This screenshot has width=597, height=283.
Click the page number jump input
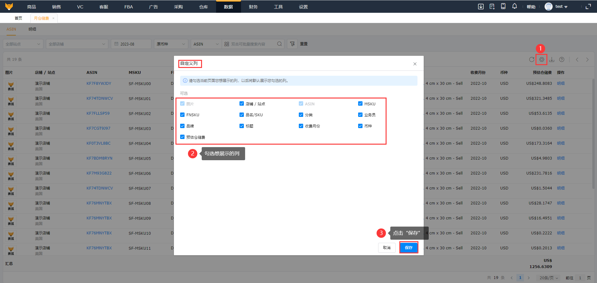[x=580, y=278]
